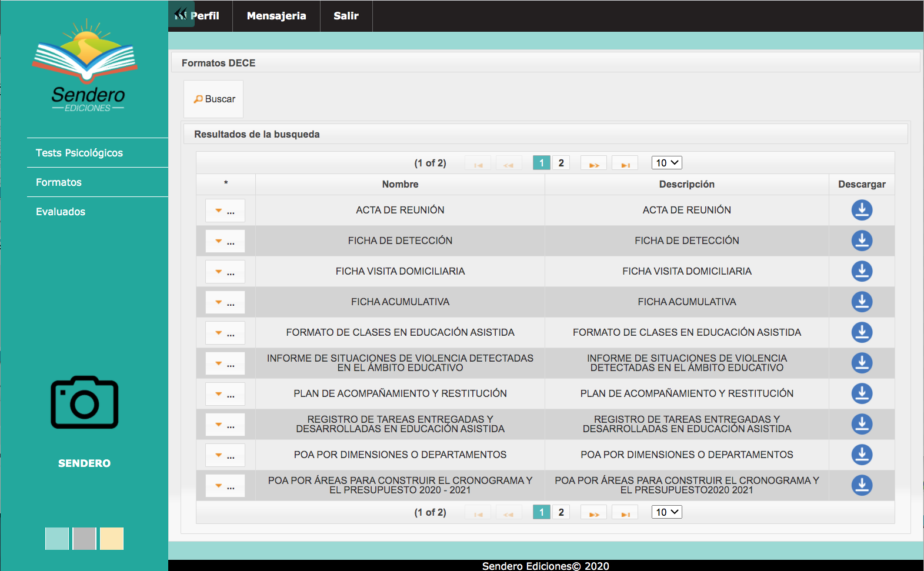Screen dimensions: 924x571
Task: Download the FICHA DE DETECCIÓN file
Action: 862,241
